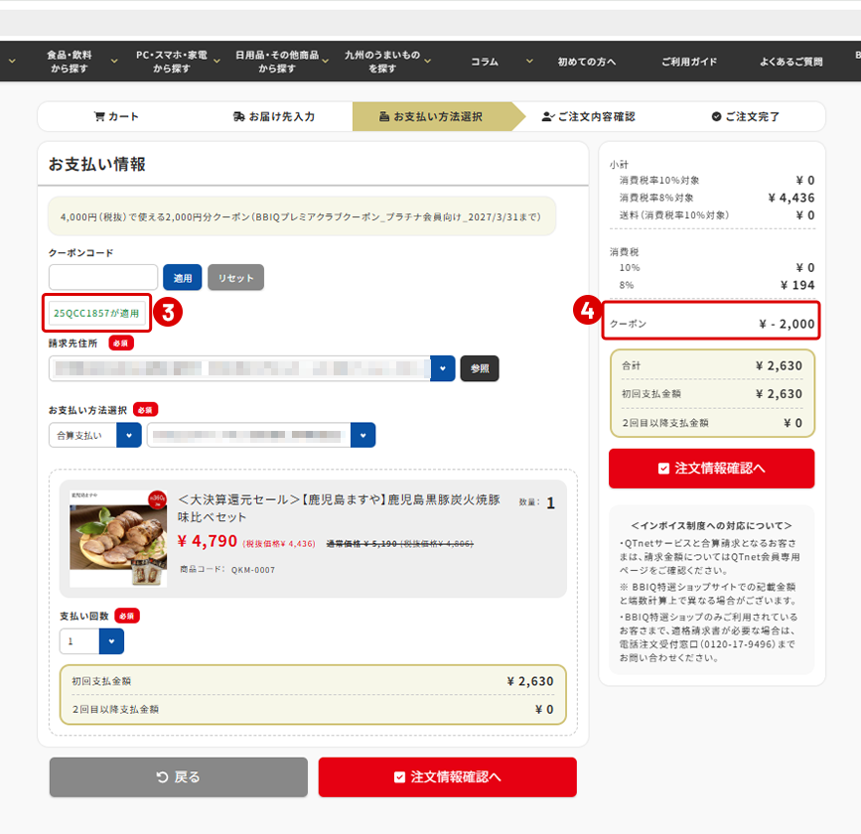Click the gray リセット coupon button
Viewport: 861px width, 834px height.
pos(235,278)
